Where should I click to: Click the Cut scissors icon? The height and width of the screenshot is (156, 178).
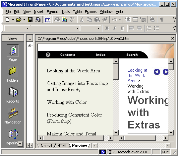[82, 20]
